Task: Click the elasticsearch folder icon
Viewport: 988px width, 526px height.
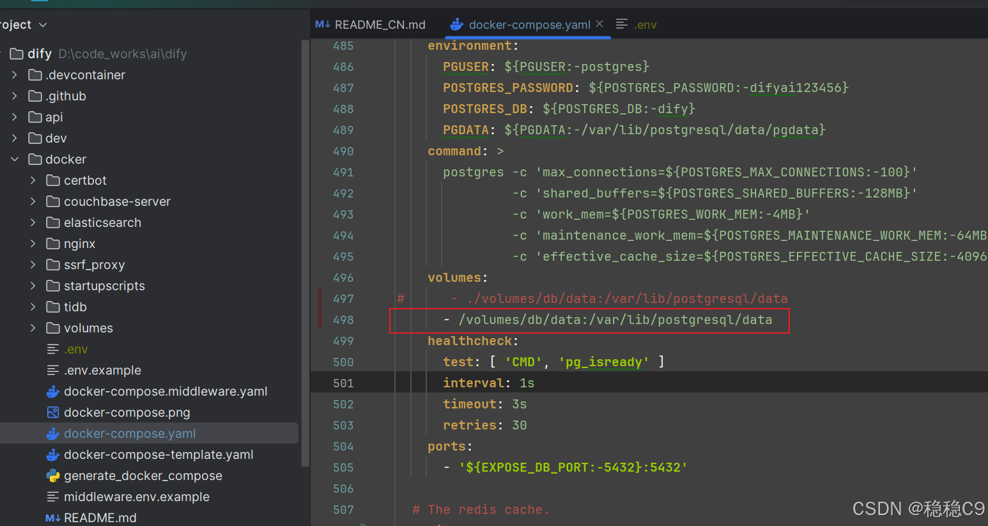Action: pos(54,222)
